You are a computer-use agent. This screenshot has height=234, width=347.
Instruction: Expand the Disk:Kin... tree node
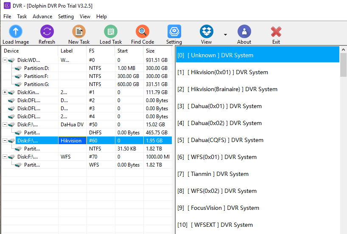(x=5, y=92)
